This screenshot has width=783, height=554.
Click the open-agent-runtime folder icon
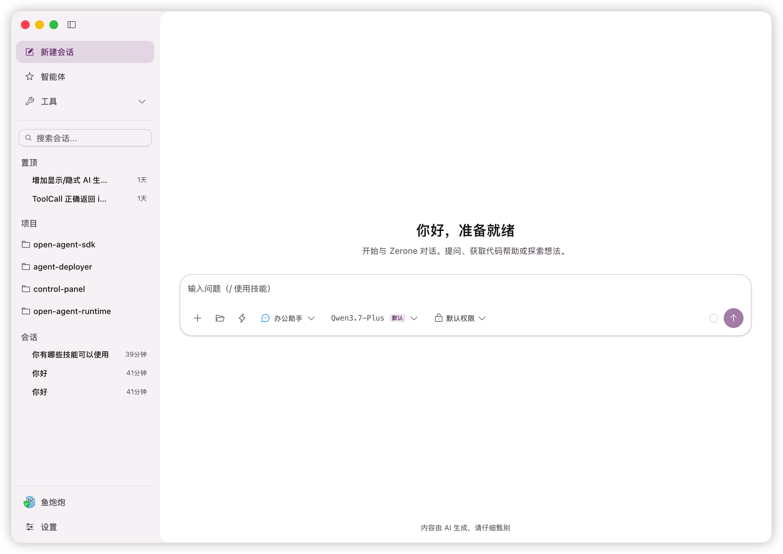tap(26, 311)
